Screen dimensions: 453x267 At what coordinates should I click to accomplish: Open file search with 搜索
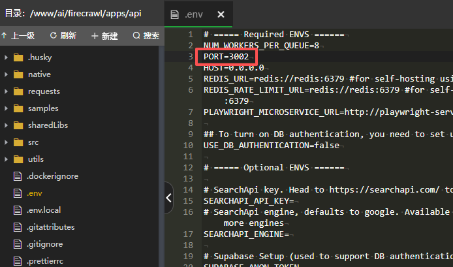tap(146, 36)
